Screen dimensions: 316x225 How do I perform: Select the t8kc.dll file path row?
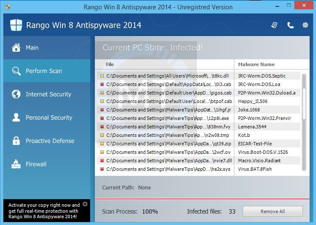pos(168,76)
